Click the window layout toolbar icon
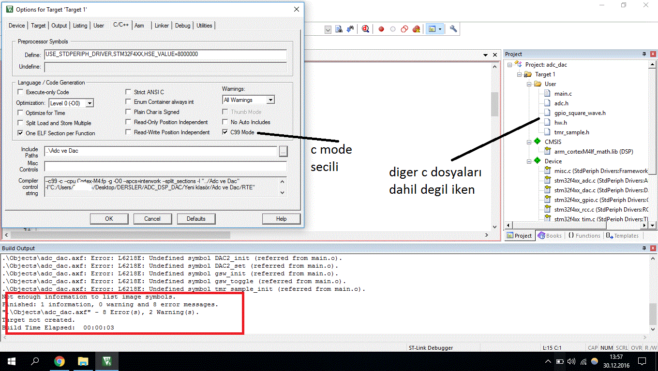The width and height of the screenshot is (658, 371). click(432, 29)
